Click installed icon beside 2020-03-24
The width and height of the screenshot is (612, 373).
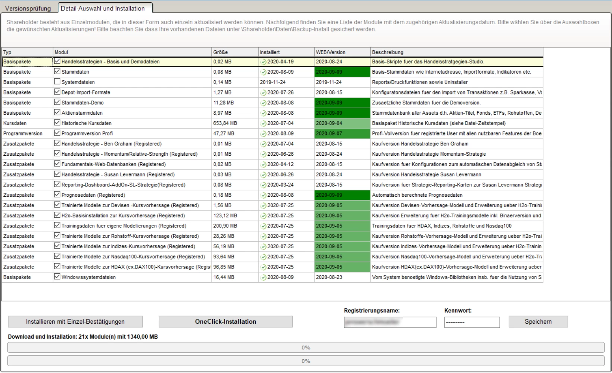pyautogui.click(x=263, y=185)
